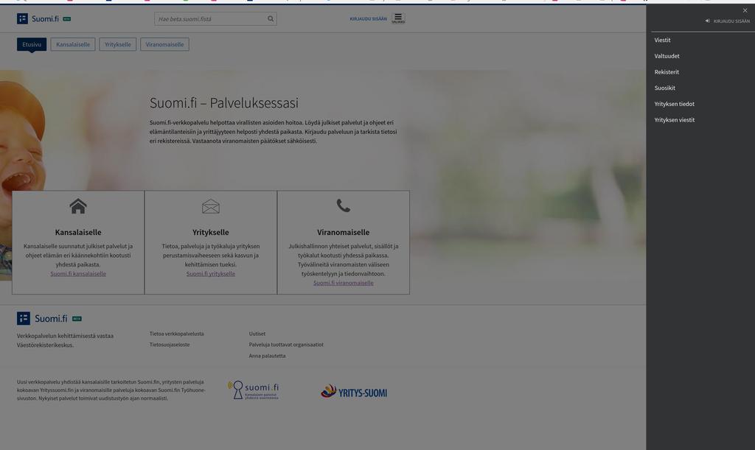755x450 pixels.
Task: Click the phone icon for Viranomaiselle
Action: [x=344, y=205]
